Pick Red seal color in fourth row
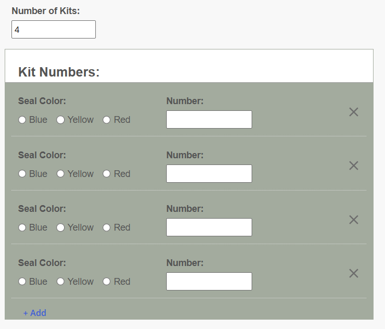The height and width of the screenshot is (329, 385). pos(107,282)
